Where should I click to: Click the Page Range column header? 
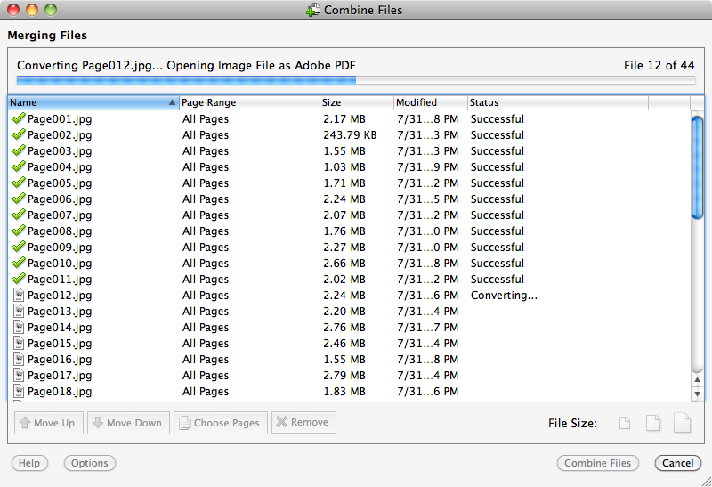click(x=248, y=102)
